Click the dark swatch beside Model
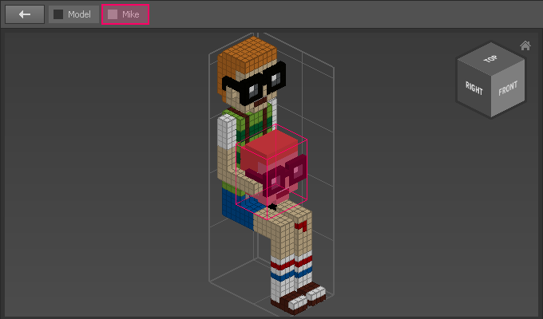Viewport: 543px width, 319px height. click(x=58, y=14)
